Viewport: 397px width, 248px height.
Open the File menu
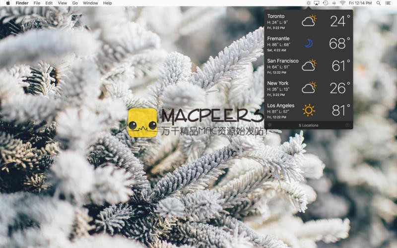37,3
